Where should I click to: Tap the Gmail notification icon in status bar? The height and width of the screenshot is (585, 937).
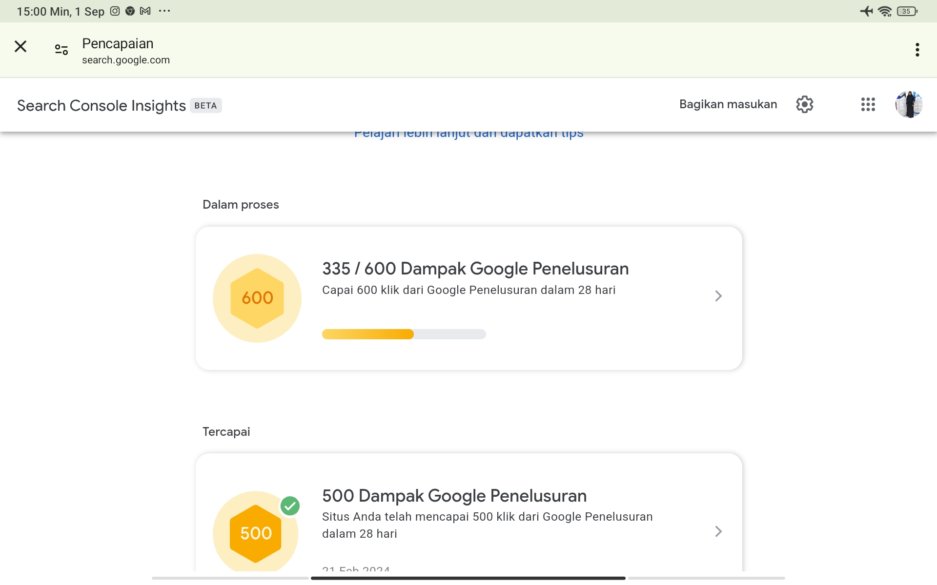pos(145,11)
